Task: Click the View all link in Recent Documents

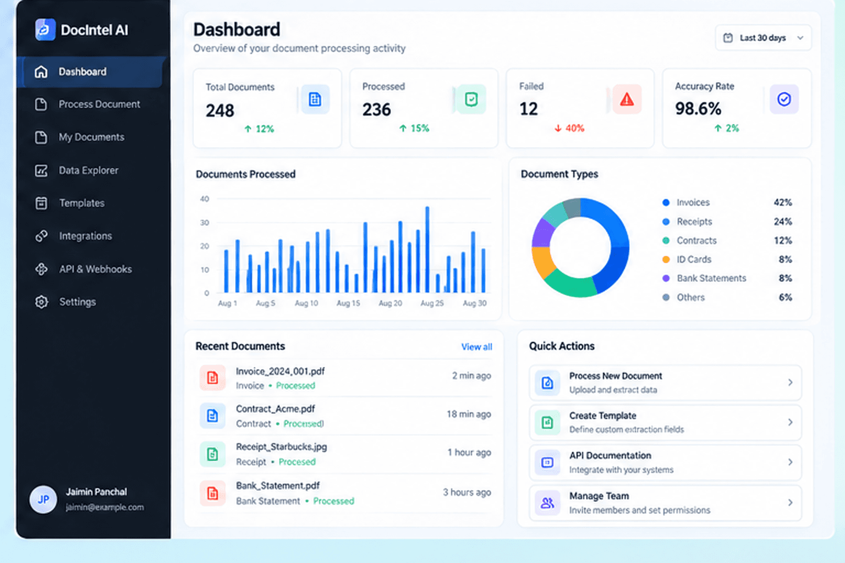Action: (x=476, y=347)
